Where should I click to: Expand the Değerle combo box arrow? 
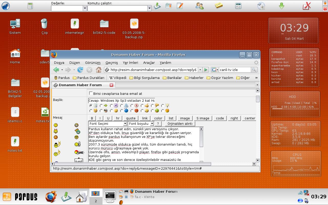[x=85, y=8]
